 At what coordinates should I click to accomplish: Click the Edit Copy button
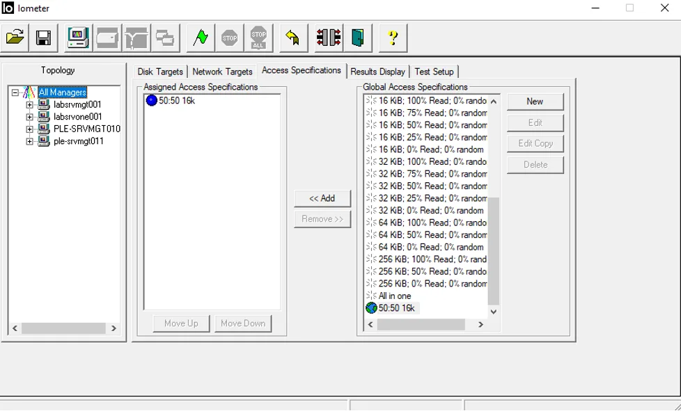click(x=535, y=143)
